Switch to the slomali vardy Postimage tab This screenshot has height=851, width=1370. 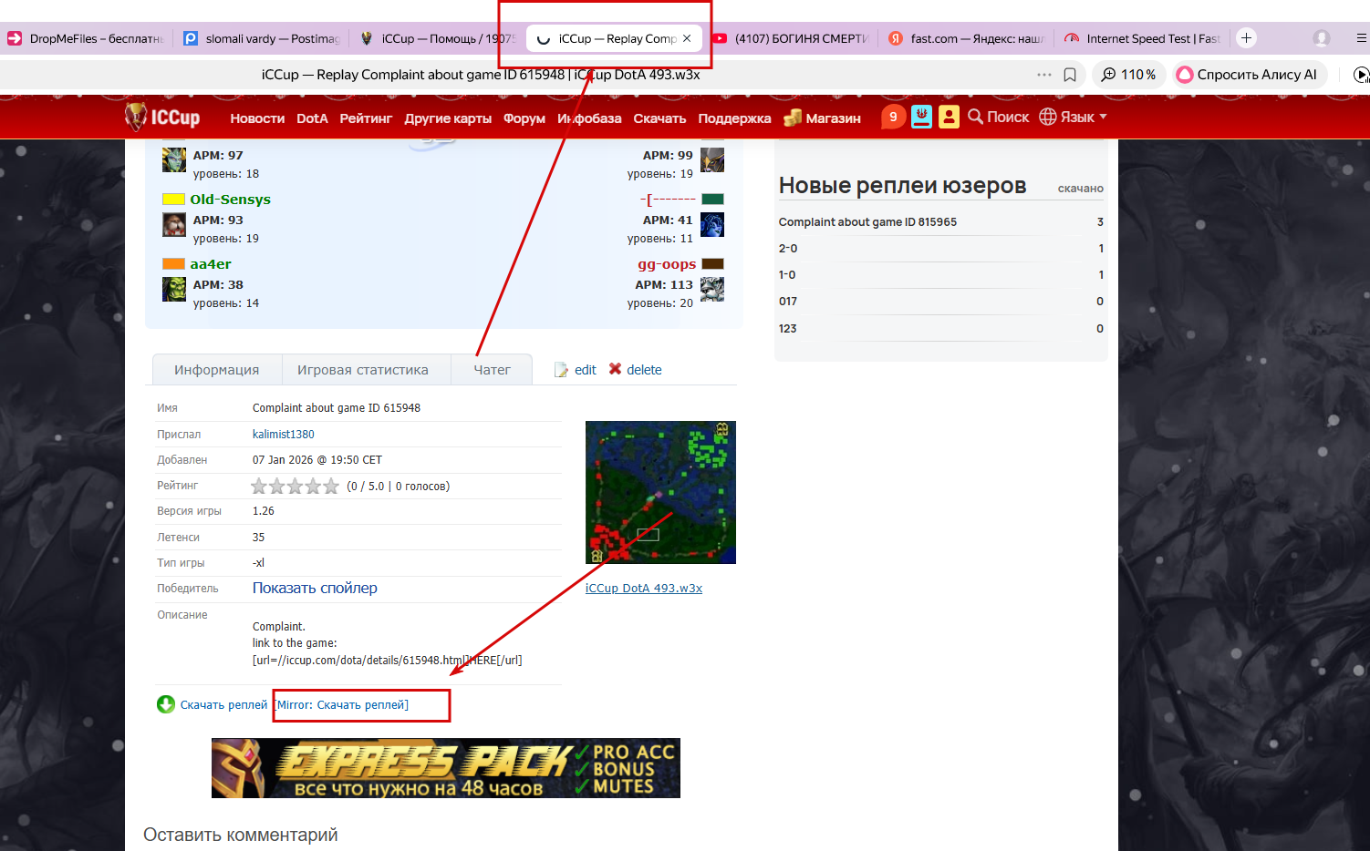click(x=262, y=38)
